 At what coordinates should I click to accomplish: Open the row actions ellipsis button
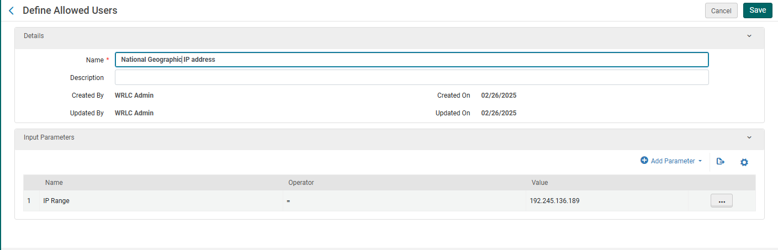721,201
